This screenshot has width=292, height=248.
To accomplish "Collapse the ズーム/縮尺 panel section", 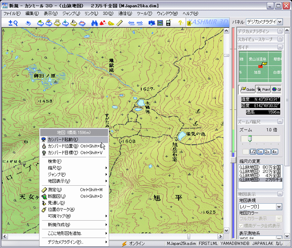I will point(280,122).
